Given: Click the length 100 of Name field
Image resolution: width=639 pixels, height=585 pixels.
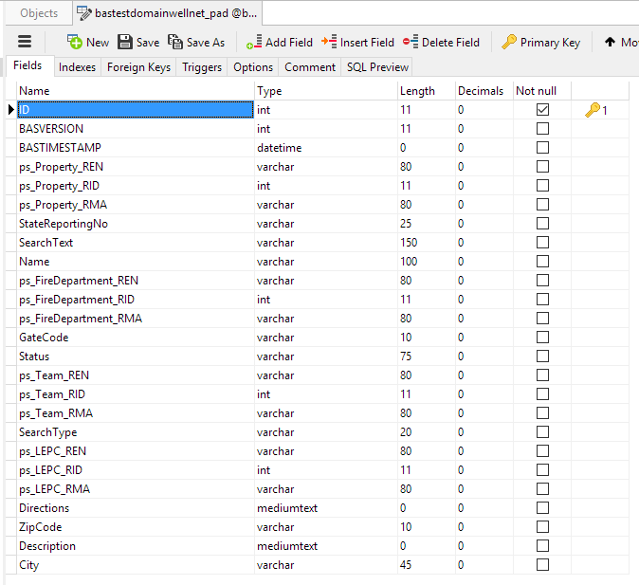Looking at the screenshot, I should click(409, 262).
